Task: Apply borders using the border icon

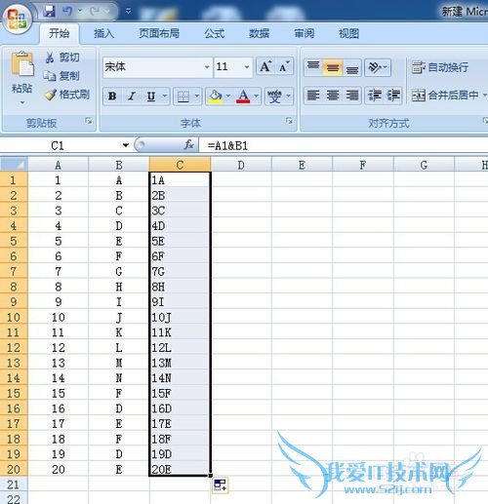Action: point(183,97)
